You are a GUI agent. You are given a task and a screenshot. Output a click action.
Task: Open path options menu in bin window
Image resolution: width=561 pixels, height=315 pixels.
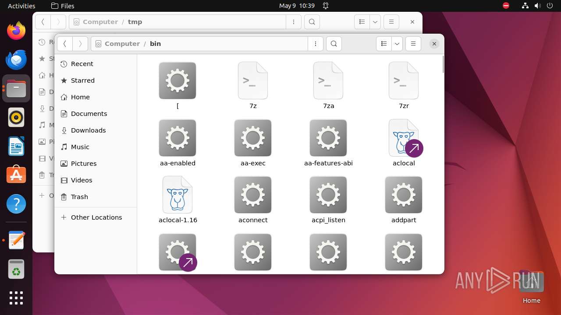(316, 44)
